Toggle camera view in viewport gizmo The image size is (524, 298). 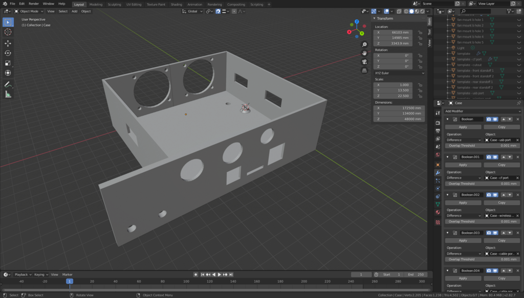[364, 62]
